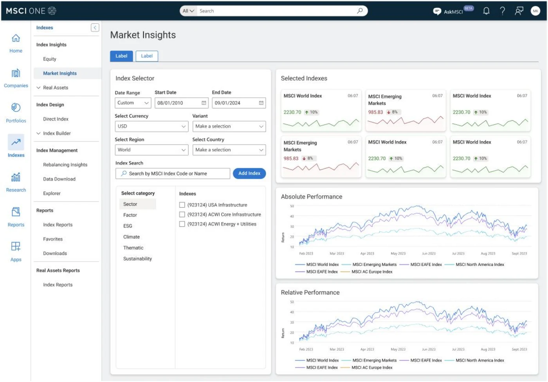Select the Factor category
Viewport: 548px width, 382px height.
point(130,215)
